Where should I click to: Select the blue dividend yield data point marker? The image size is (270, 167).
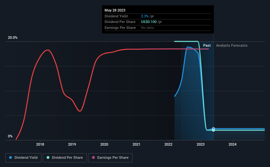tap(213, 129)
